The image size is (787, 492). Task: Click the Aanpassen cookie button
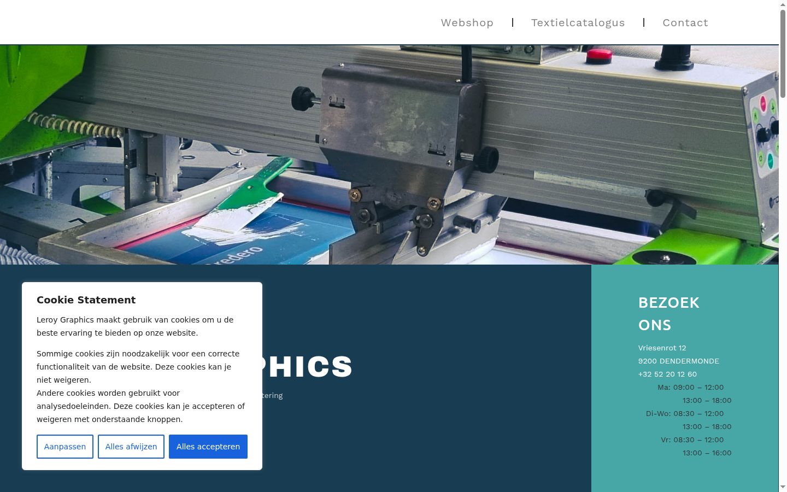click(x=65, y=447)
